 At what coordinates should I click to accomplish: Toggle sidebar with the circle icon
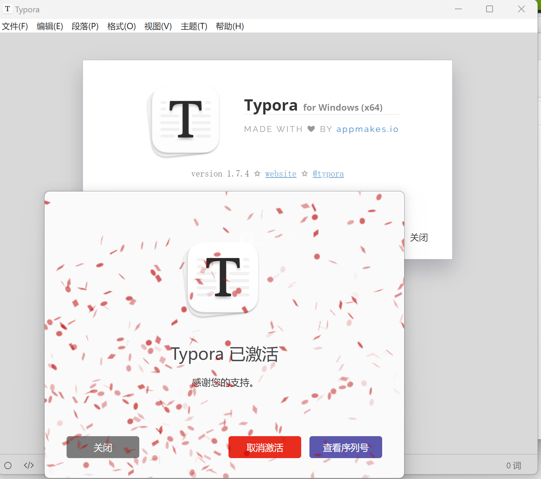[8, 465]
